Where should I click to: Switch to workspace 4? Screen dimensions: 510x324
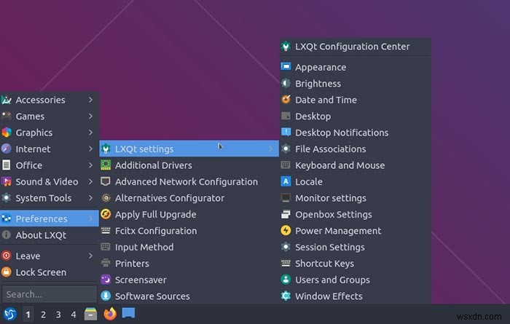[x=74, y=315]
